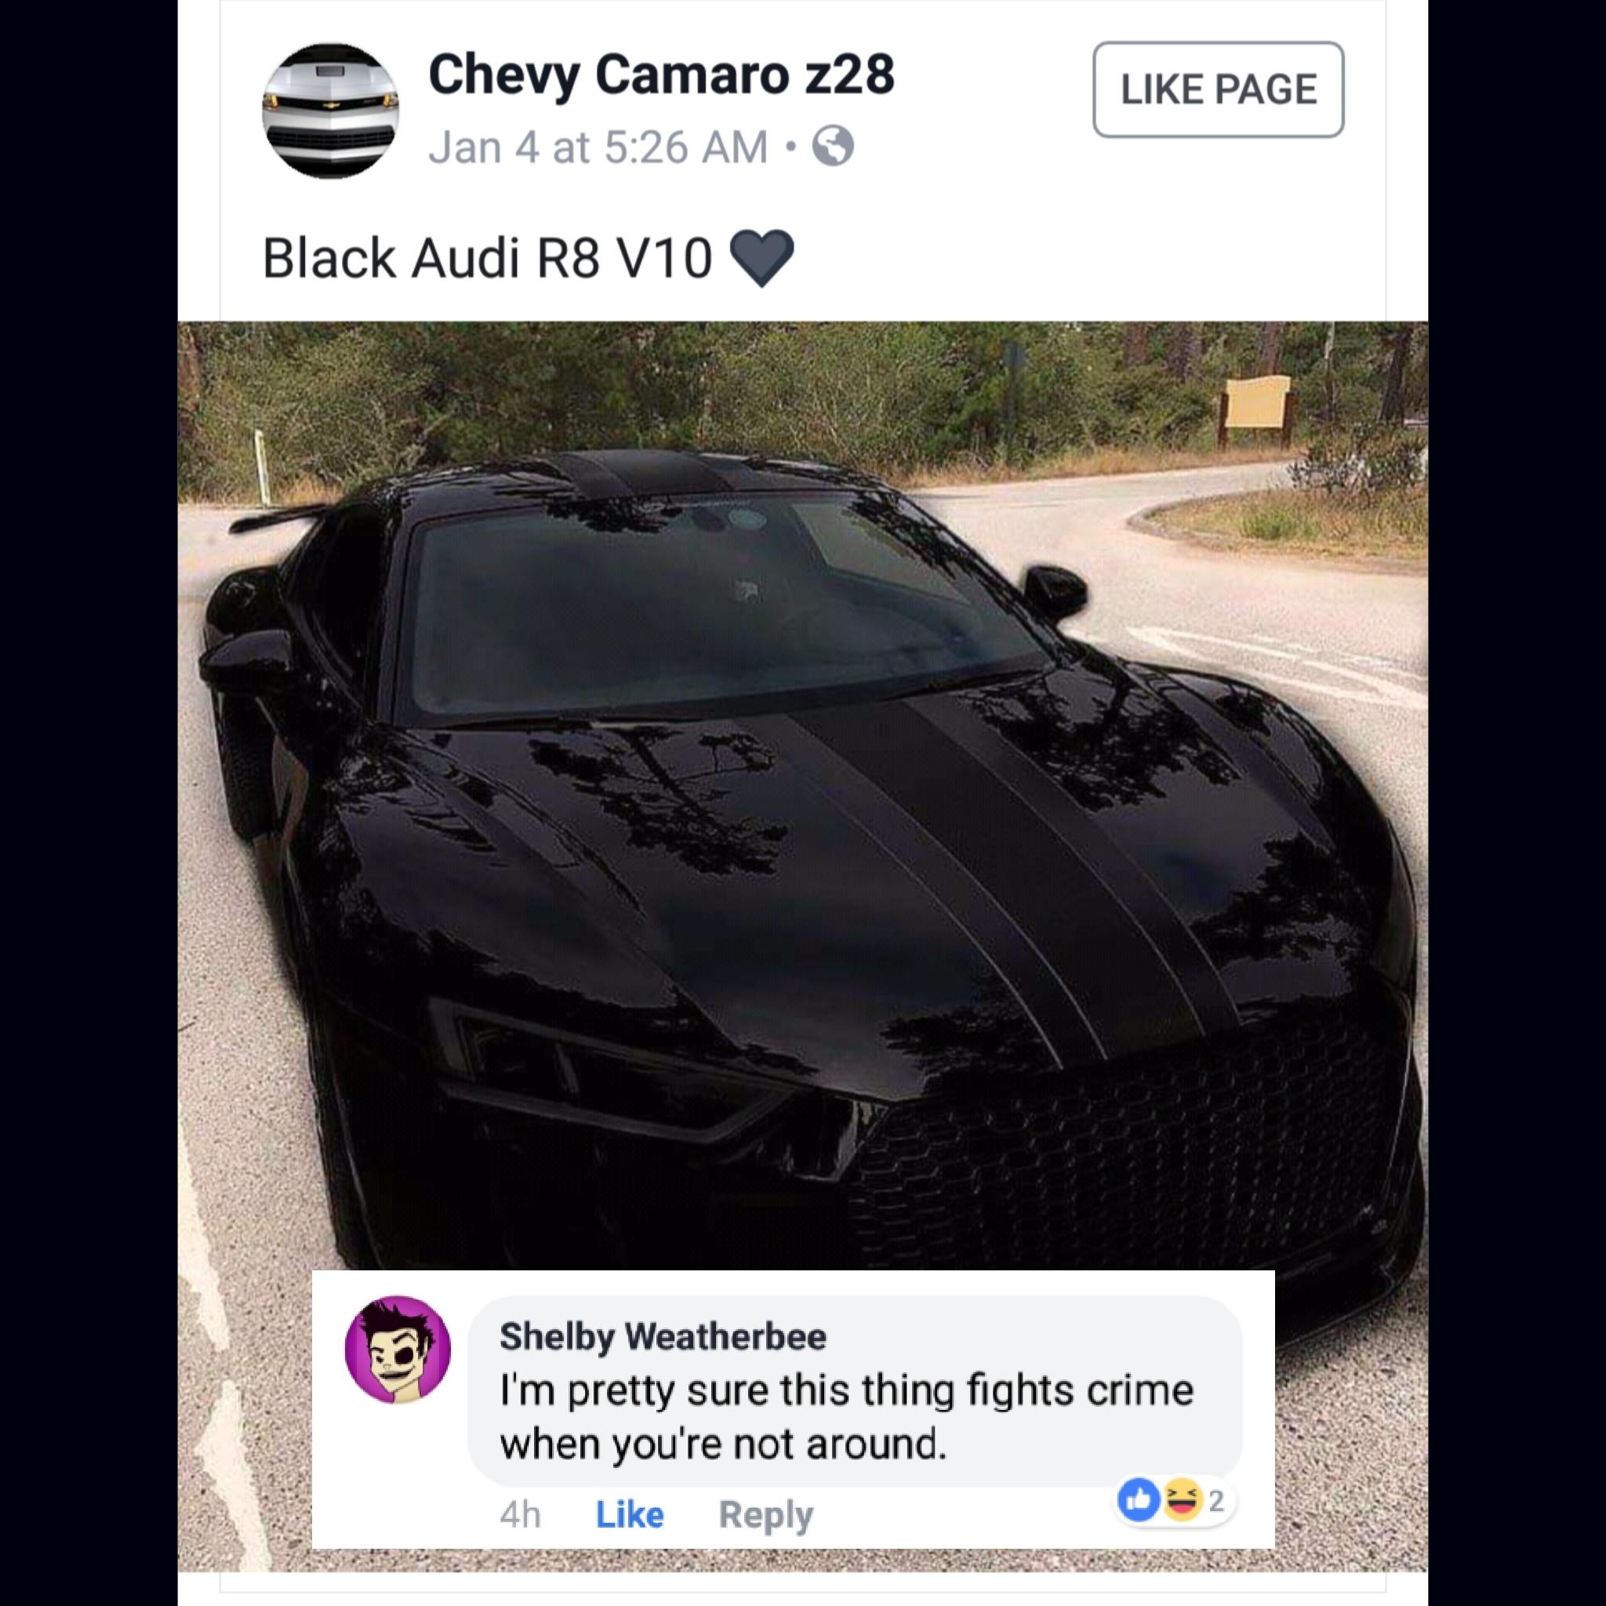The image size is (1606, 1606).
Task: Click the blue thumbs-up reaction icon
Action: (1139, 1500)
